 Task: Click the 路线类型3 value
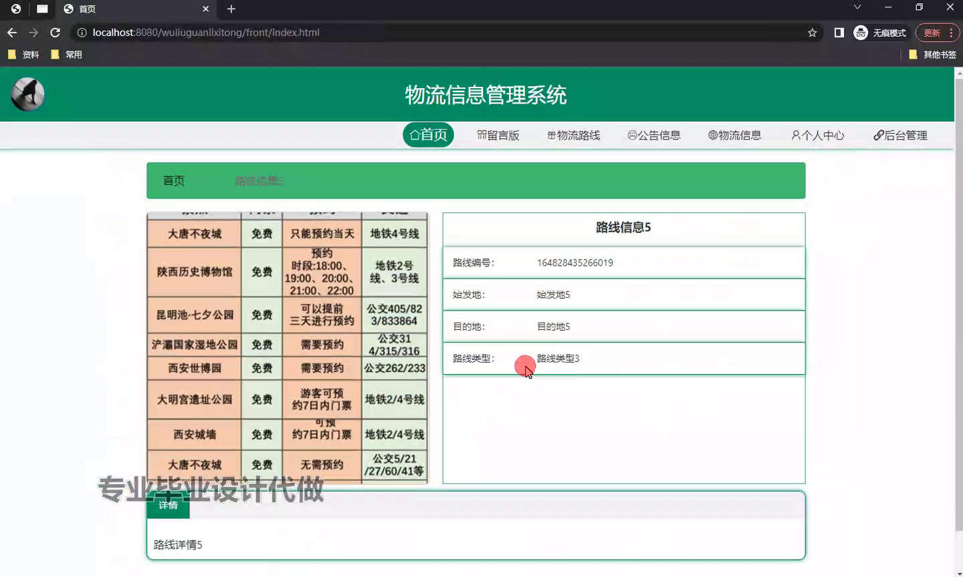(558, 359)
